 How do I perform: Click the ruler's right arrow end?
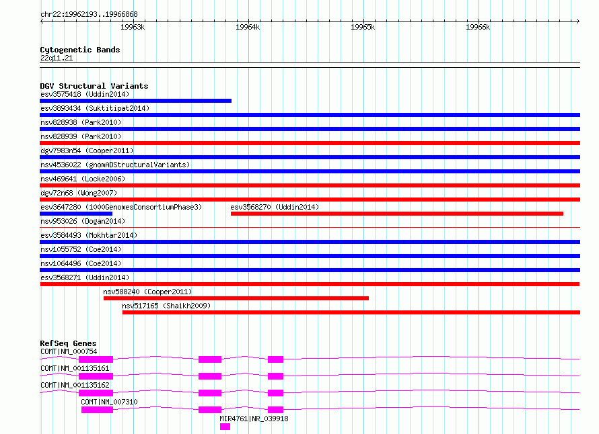coord(577,21)
